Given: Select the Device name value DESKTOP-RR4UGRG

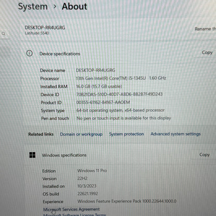Looking at the screenshot, I should (96, 70).
